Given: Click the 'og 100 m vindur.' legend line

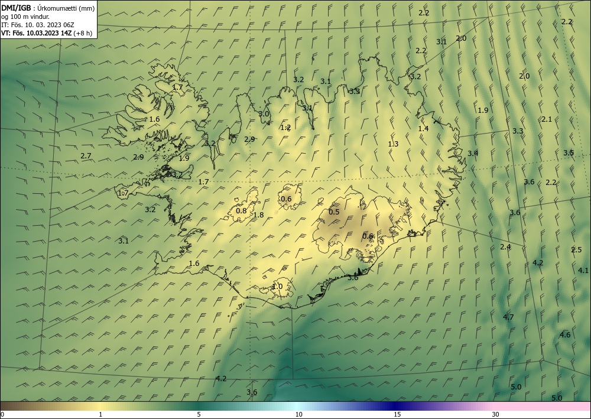Looking at the screenshot, I should coord(25,17).
